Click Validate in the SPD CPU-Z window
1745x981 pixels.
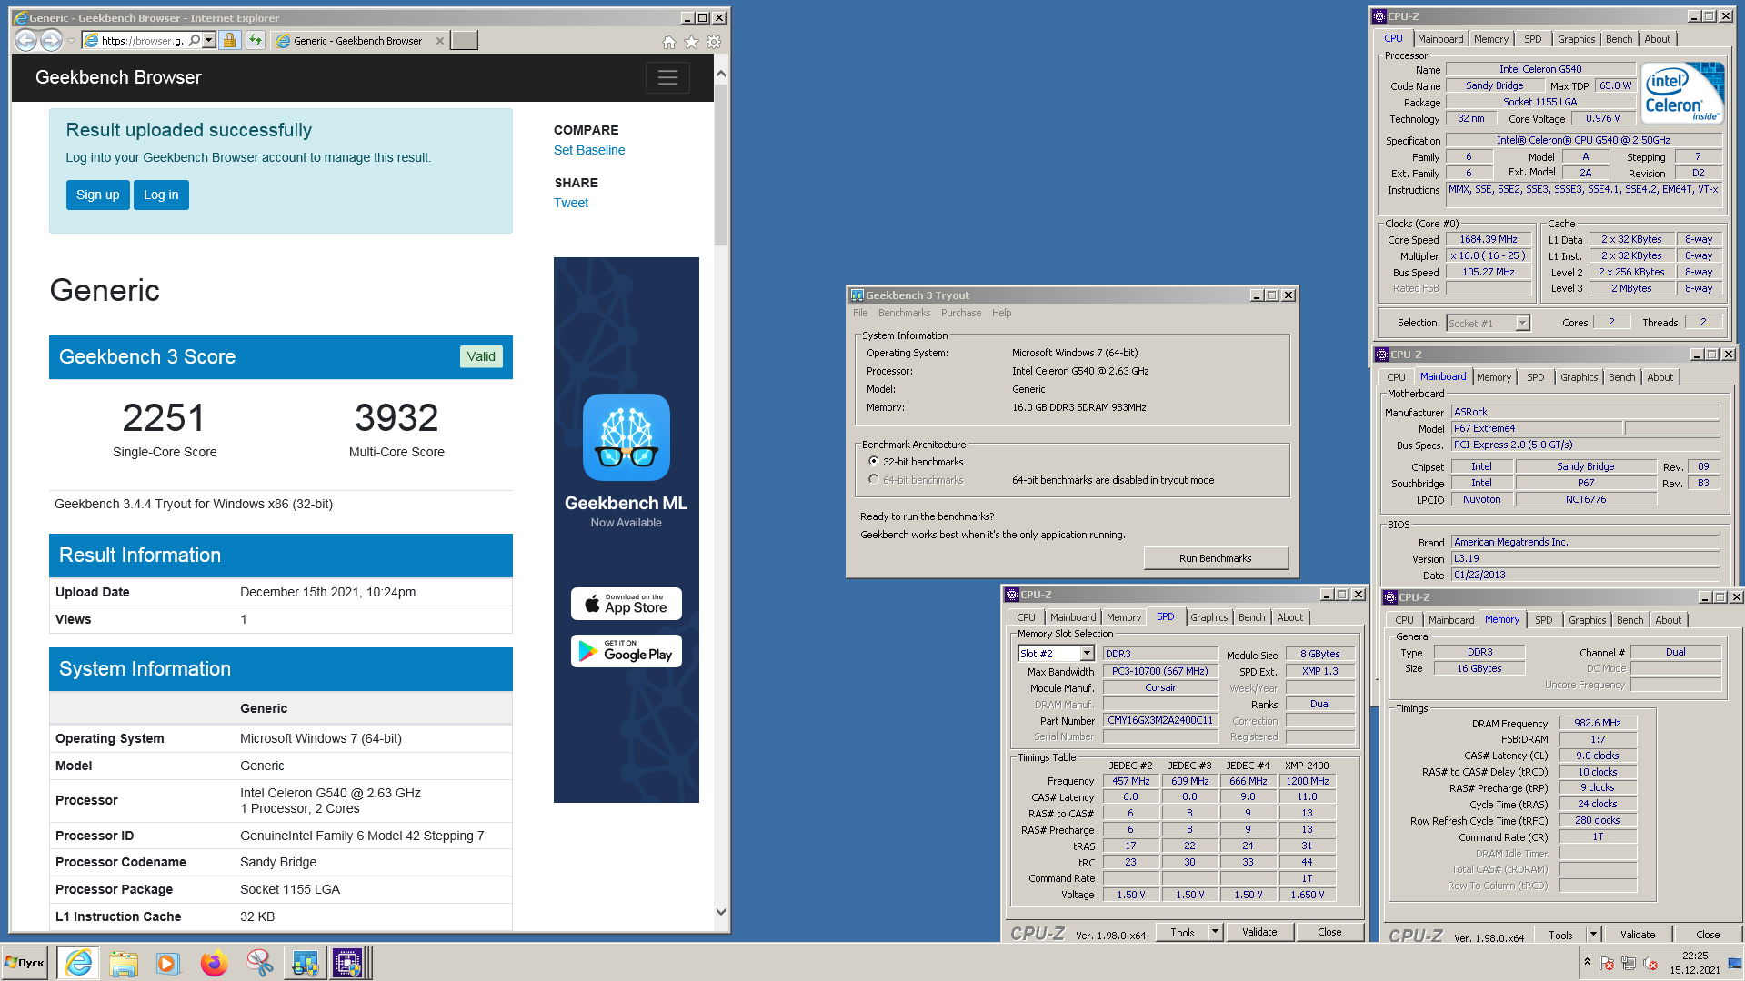(1259, 932)
